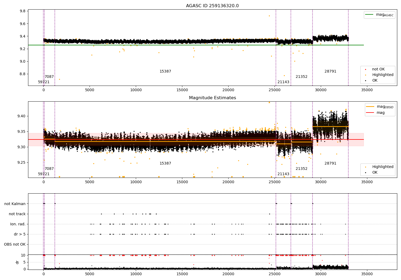Click the red mag line in Magnitude Estimates
This screenshot has width=401, height=280.
(196, 139)
